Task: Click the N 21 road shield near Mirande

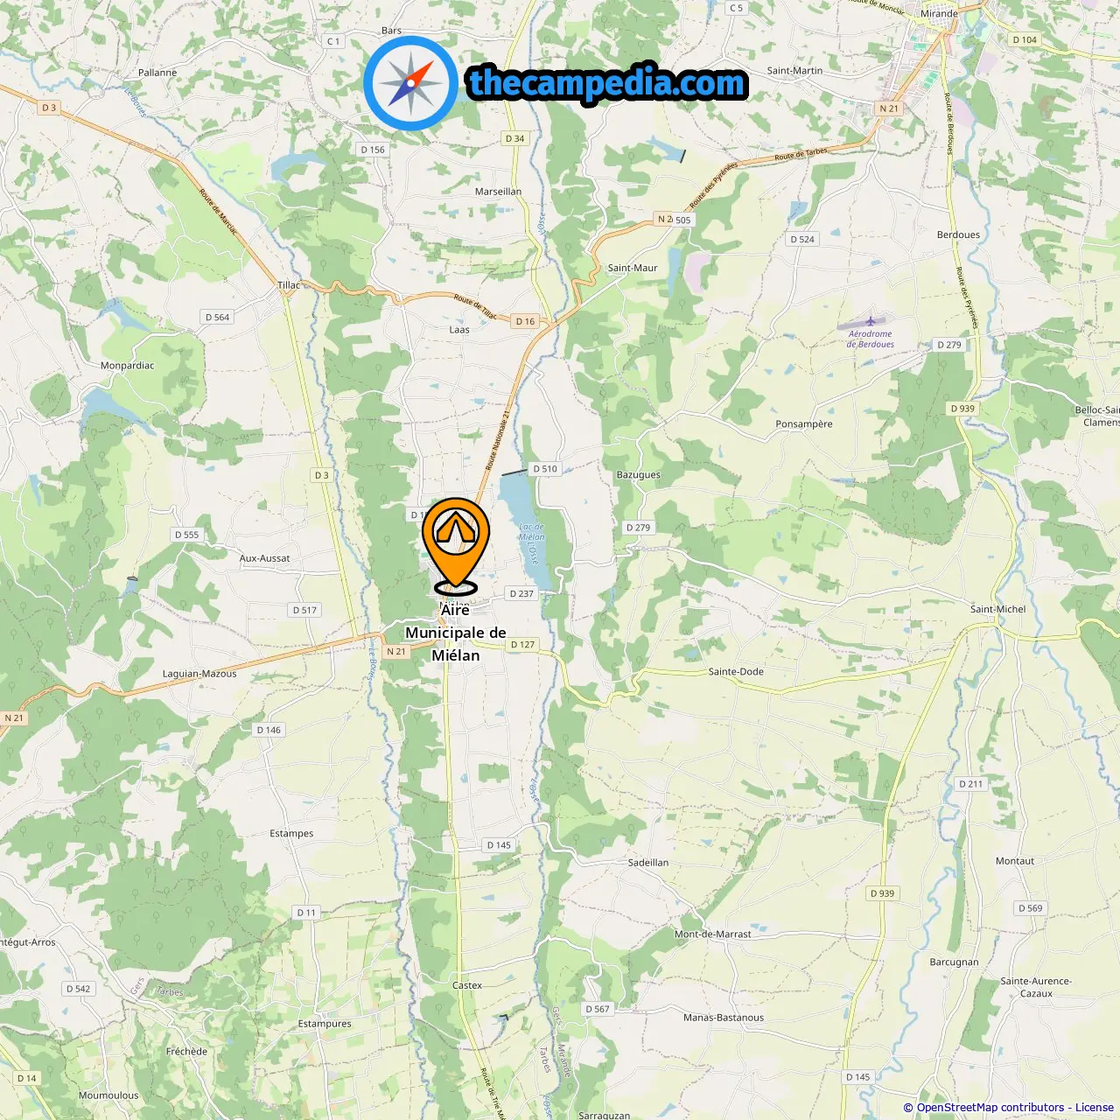Action: (889, 108)
